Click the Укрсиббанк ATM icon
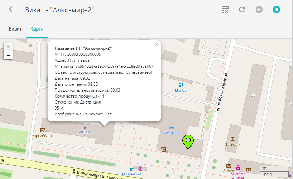 point(42,130)
